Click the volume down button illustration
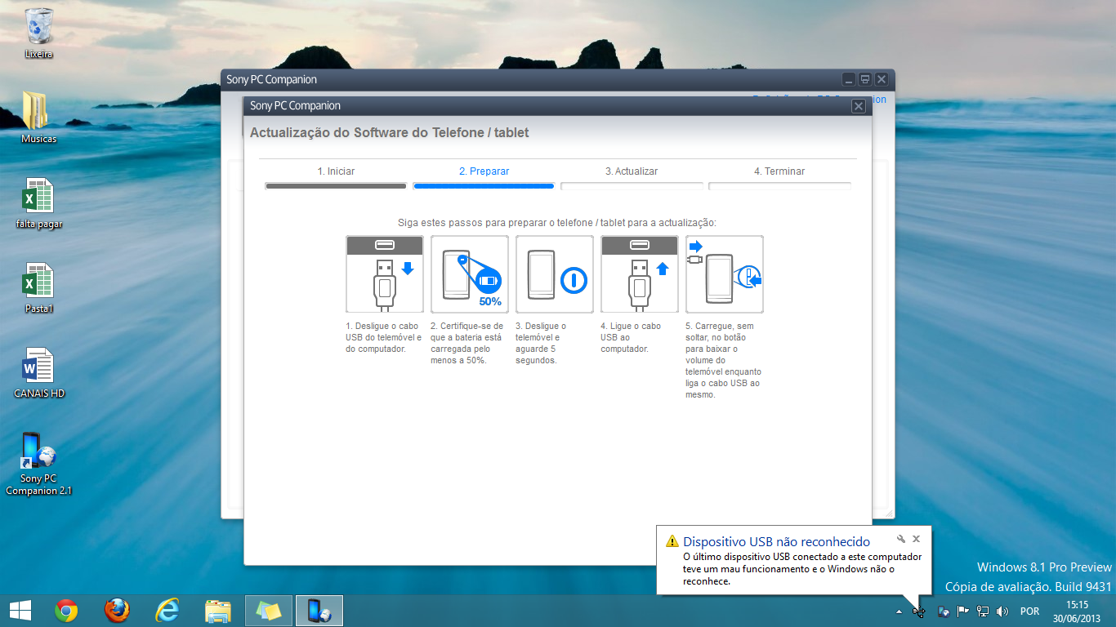The width and height of the screenshot is (1116, 627). [725, 274]
